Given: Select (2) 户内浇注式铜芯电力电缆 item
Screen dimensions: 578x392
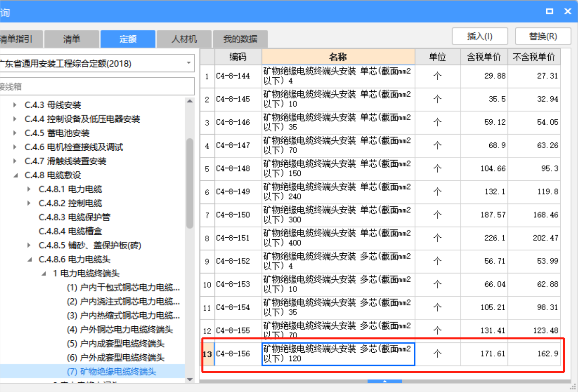Looking at the screenshot, I should pyautogui.click(x=123, y=301).
